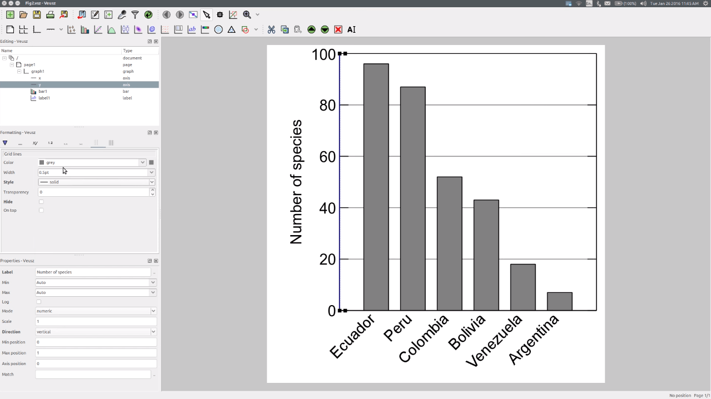Open the grid line Style dropdown
This screenshot has height=399, width=711.
pos(96,182)
